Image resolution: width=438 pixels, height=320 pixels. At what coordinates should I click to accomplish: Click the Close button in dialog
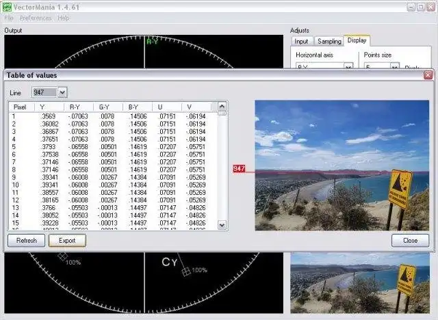[410, 241]
